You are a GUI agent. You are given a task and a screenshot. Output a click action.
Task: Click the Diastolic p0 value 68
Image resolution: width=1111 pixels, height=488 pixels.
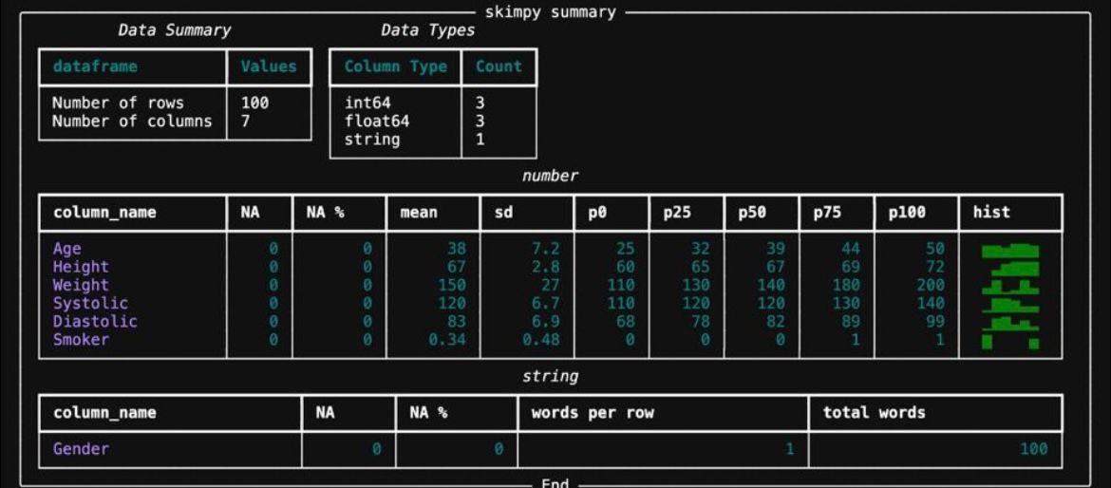click(626, 322)
